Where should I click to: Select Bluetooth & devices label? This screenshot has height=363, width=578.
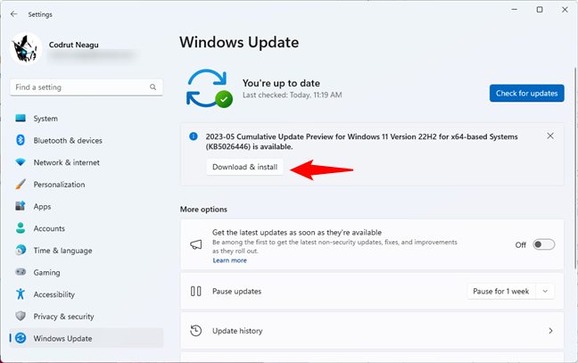point(68,140)
